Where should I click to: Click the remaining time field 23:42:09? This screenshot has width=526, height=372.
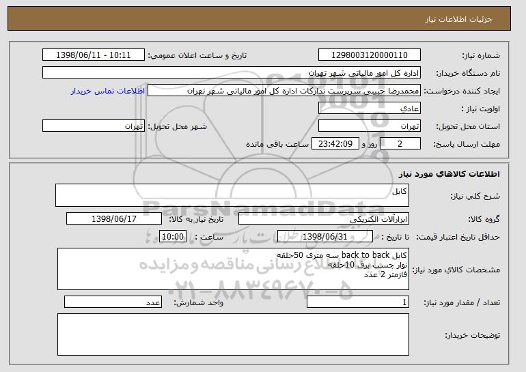click(x=335, y=144)
